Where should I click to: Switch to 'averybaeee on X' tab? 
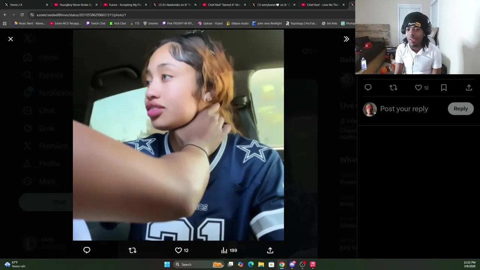[x=273, y=5]
